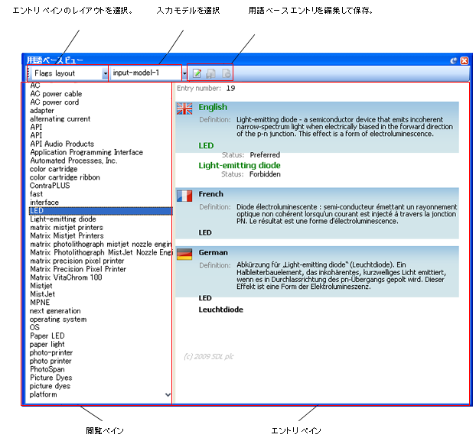This screenshot has width=476, height=441.
Task: Open the input-model-1 dropdown arrow
Action: (x=184, y=73)
